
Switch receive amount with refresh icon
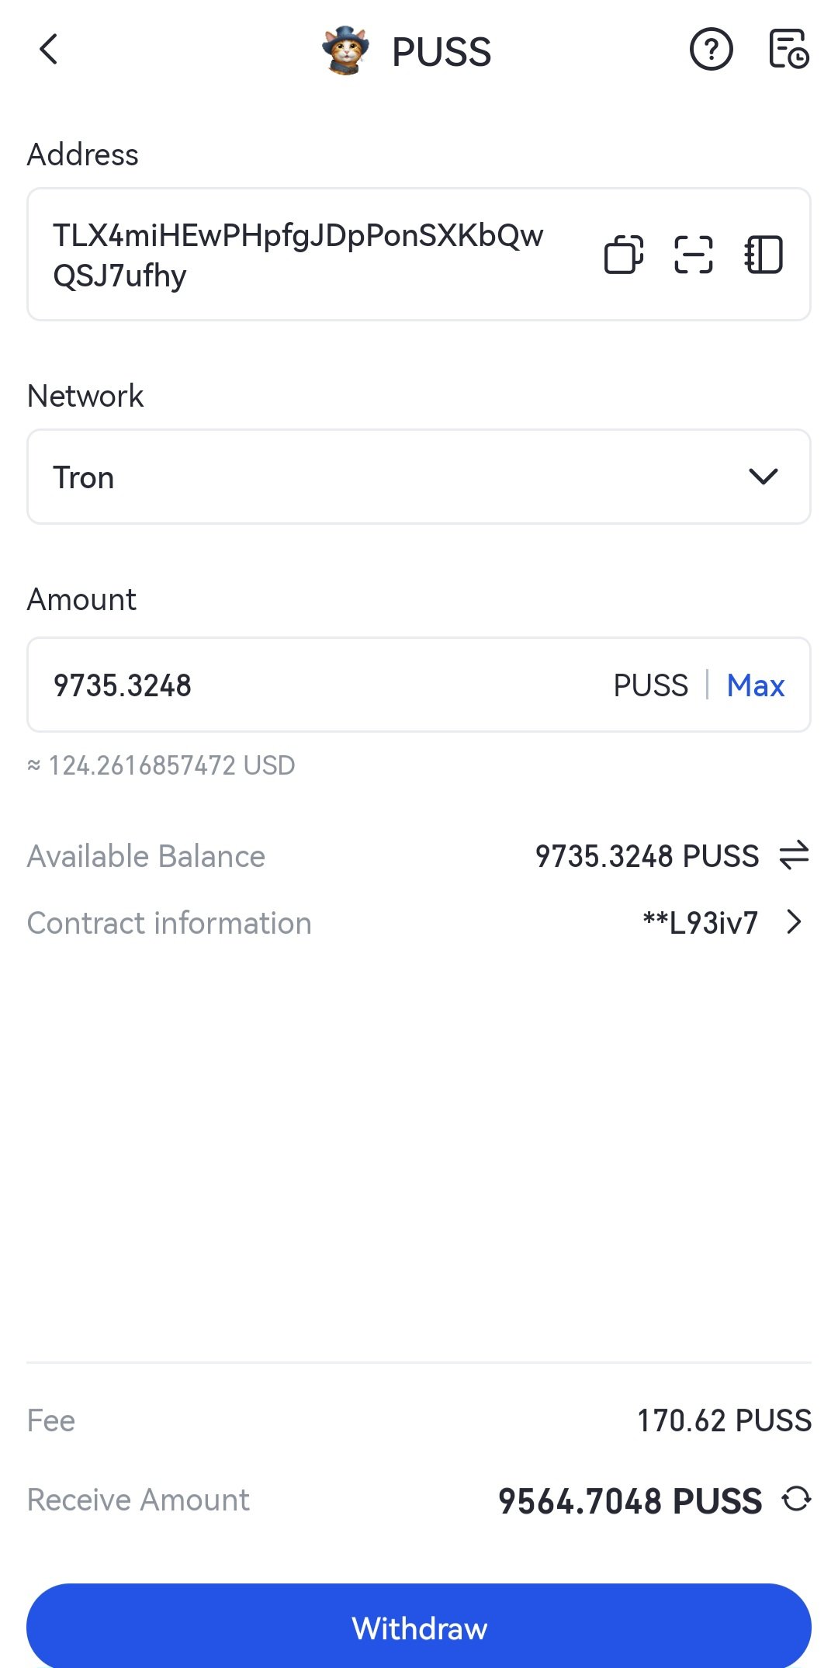[796, 1499]
